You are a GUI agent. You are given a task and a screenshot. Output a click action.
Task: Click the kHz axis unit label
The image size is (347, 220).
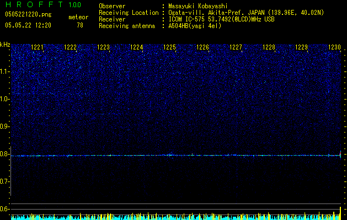point(5,45)
